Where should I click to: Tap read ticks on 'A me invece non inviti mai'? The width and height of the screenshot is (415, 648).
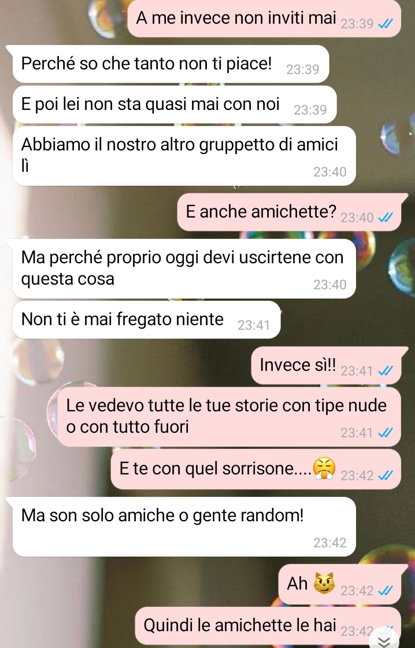pyautogui.click(x=386, y=24)
